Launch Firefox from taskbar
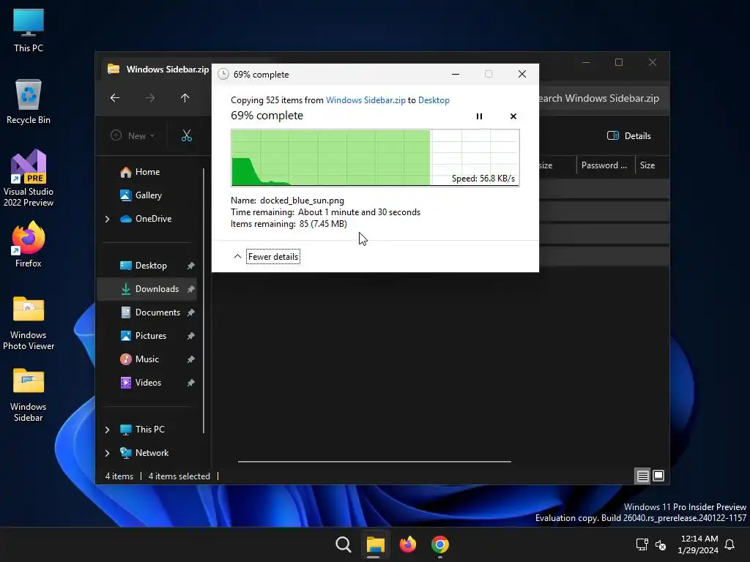Image resolution: width=750 pixels, height=562 pixels. click(407, 544)
